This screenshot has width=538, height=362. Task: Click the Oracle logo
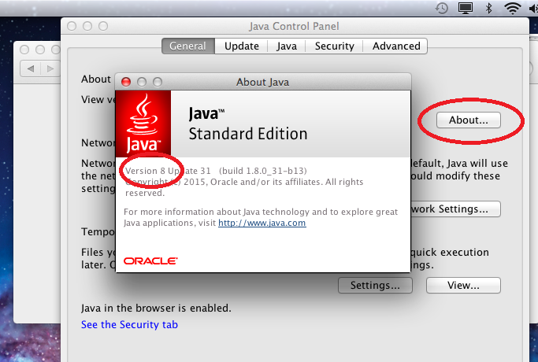[x=150, y=260]
